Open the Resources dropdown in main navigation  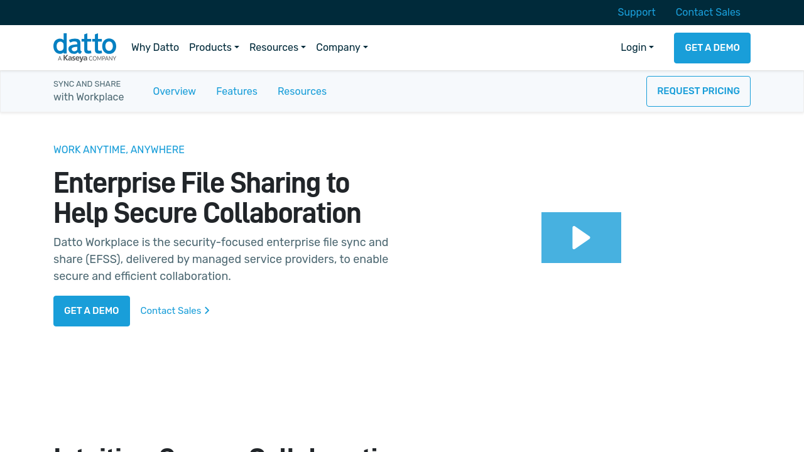[x=277, y=48]
